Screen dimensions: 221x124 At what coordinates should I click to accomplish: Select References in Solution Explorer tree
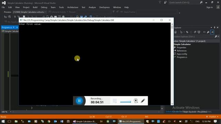(182, 51)
